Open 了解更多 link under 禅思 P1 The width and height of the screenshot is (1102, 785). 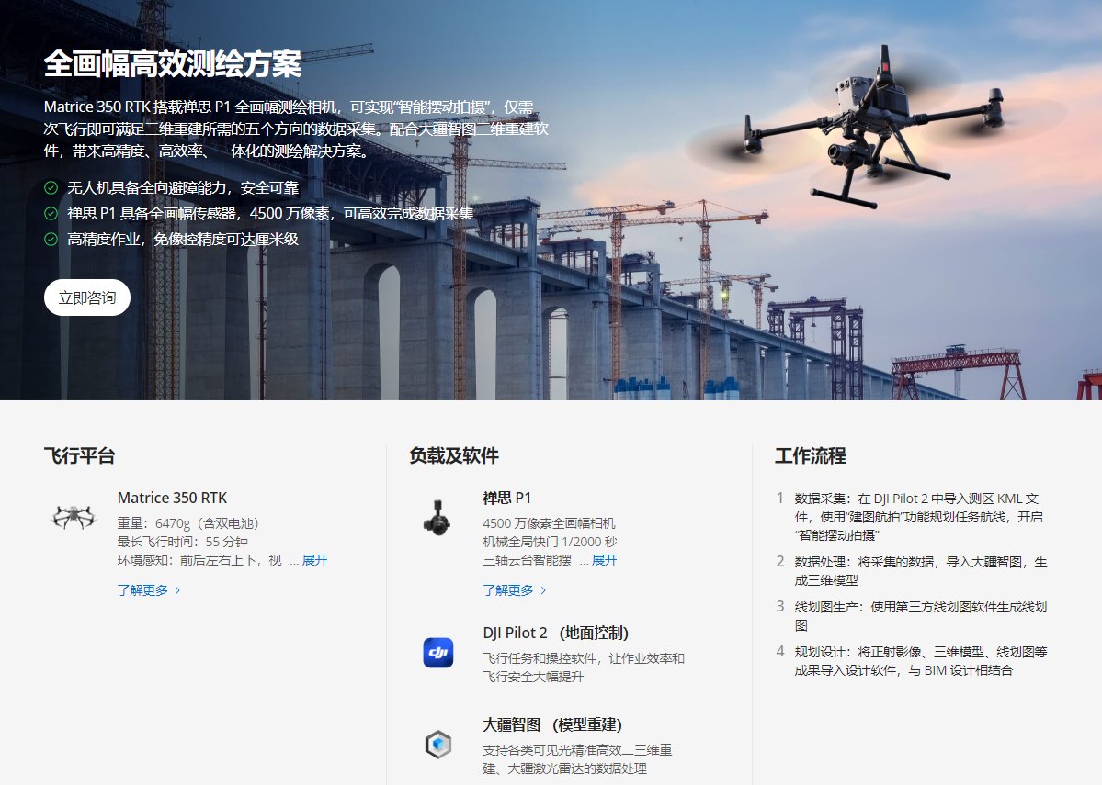(x=508, y=590)
